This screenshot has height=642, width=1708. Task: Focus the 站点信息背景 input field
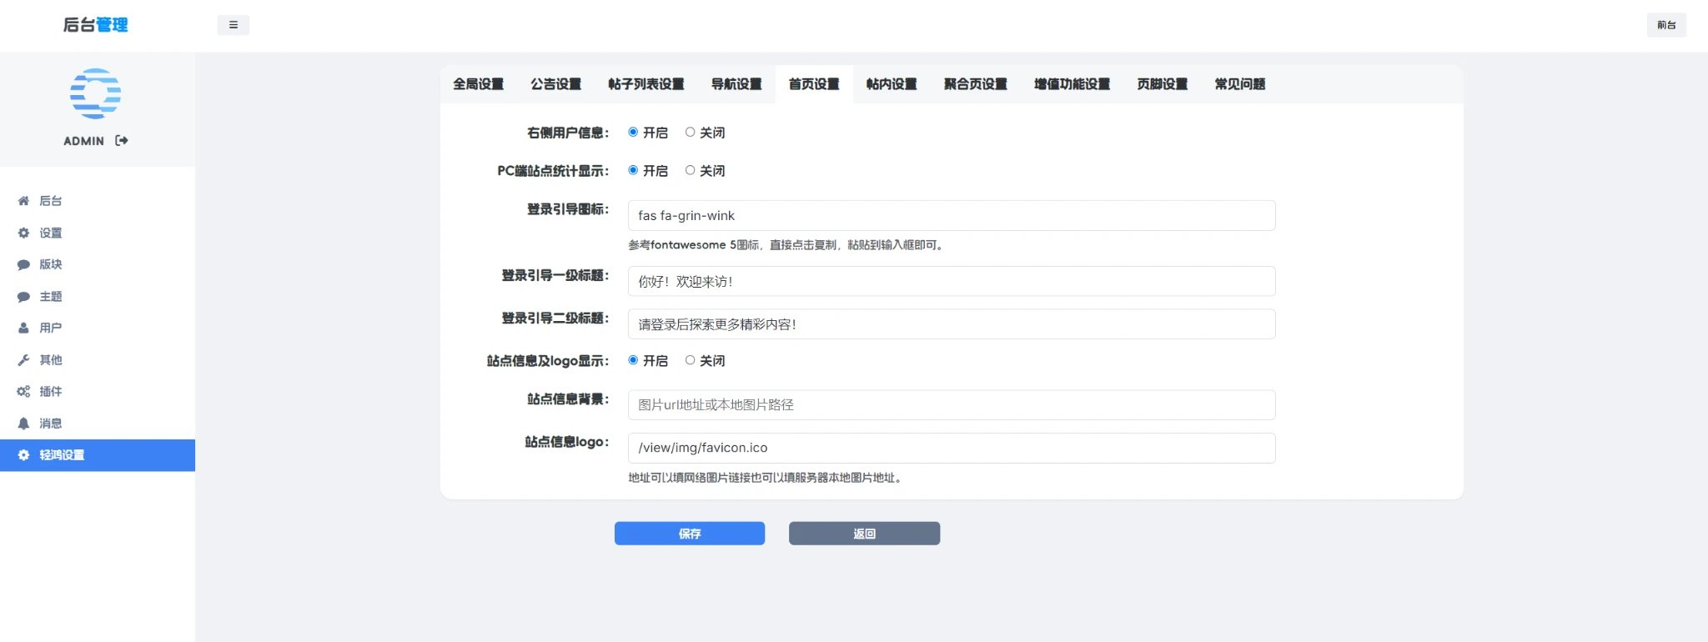(952, 405)
